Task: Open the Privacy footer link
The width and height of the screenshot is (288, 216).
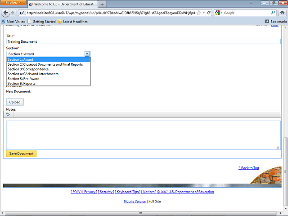Action: click(x=90, y=192)
